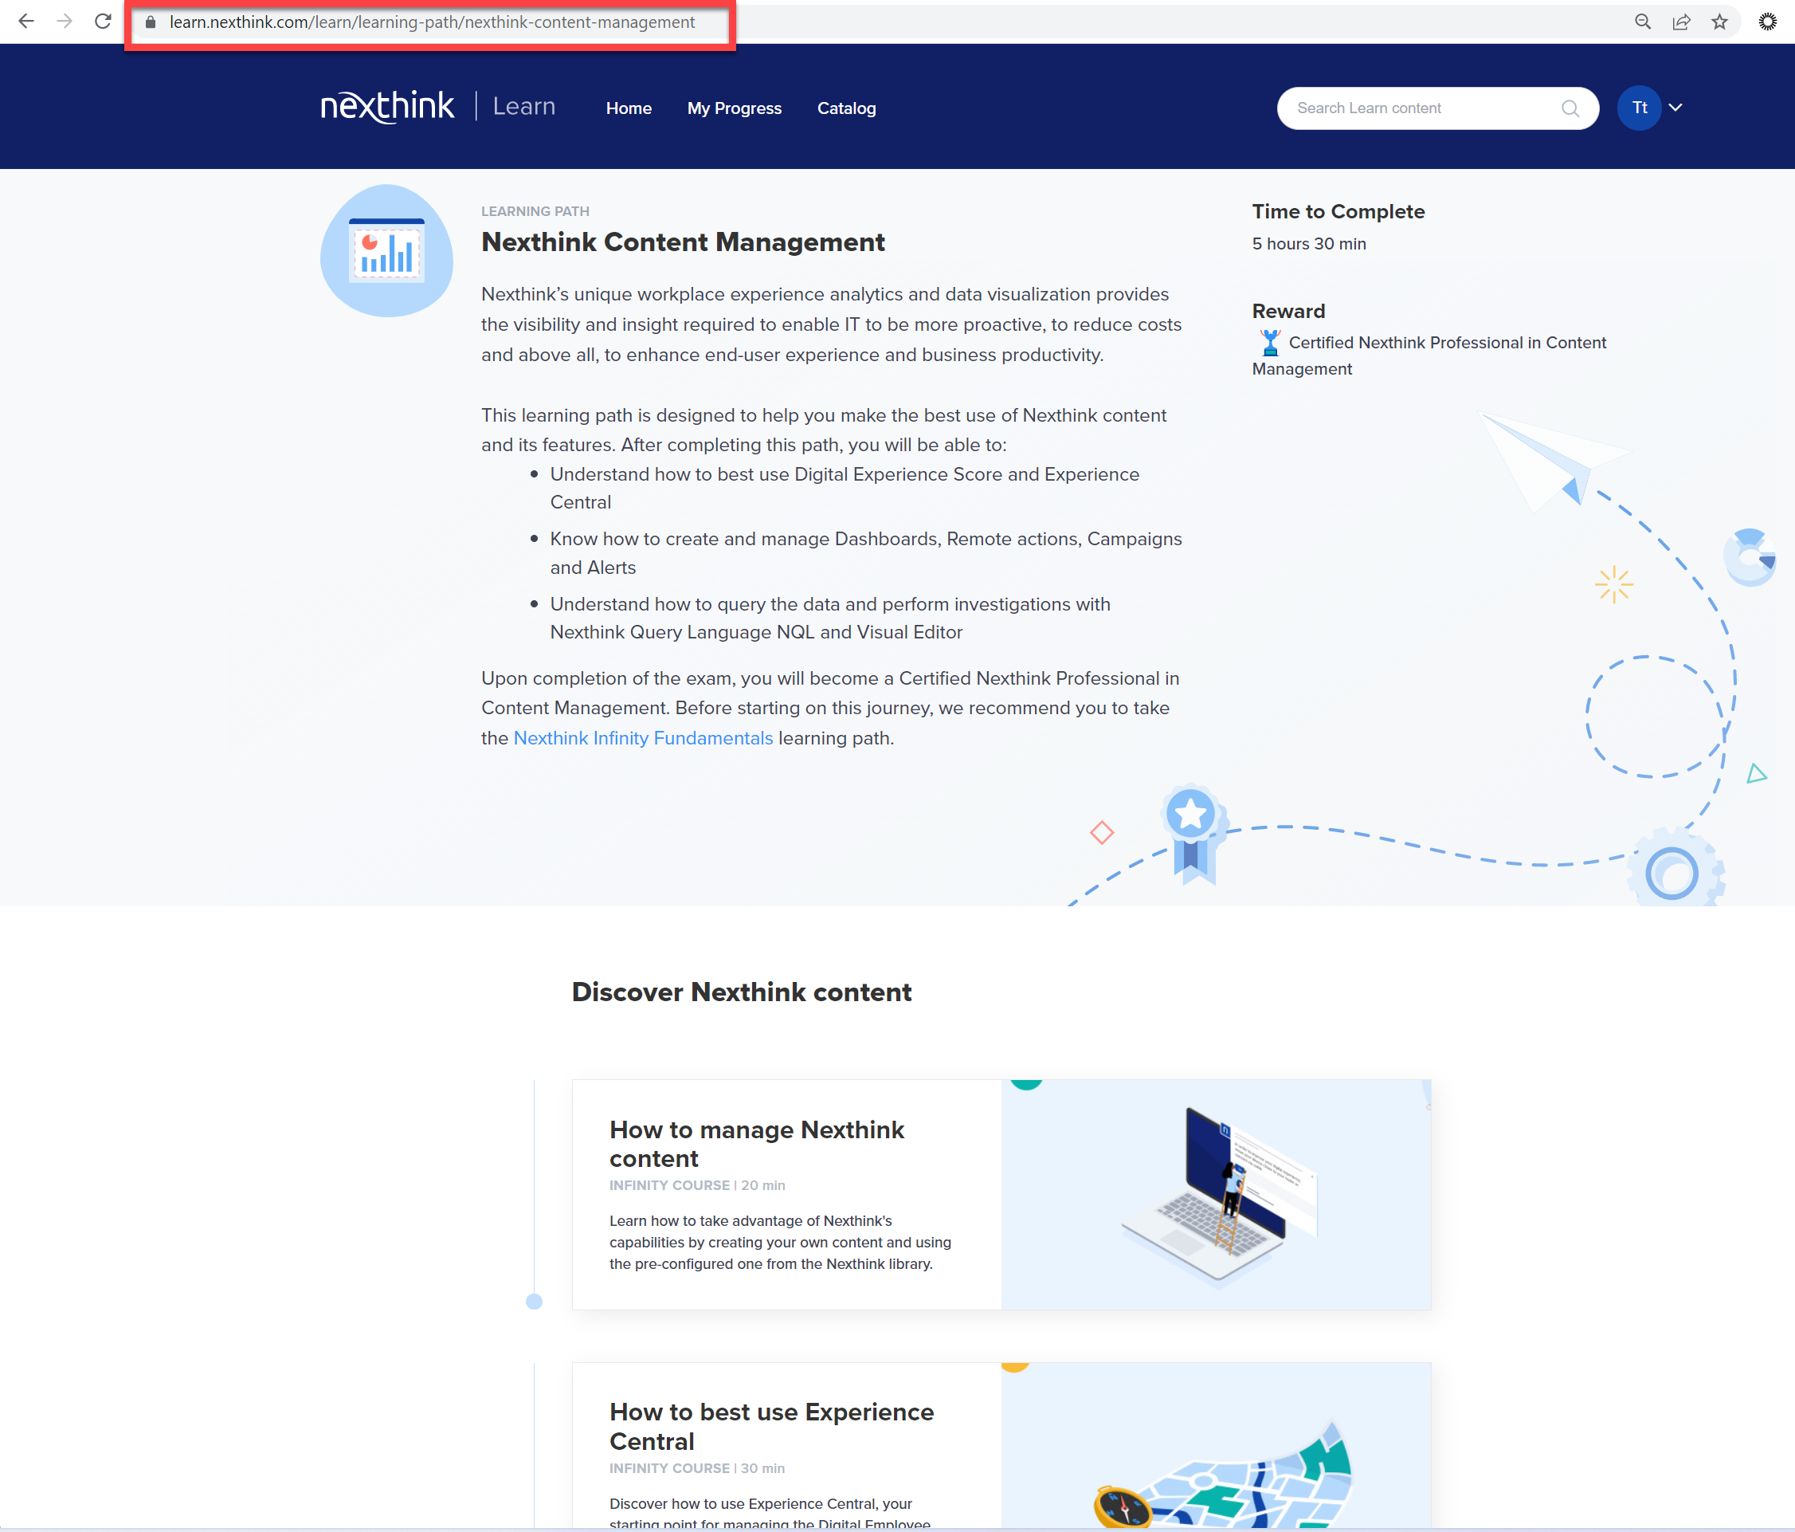The height and width of the screenshot is (1532, 1795).
Task: Click the laptop course thumbnail image
Action: (x=1216, y=1194)
